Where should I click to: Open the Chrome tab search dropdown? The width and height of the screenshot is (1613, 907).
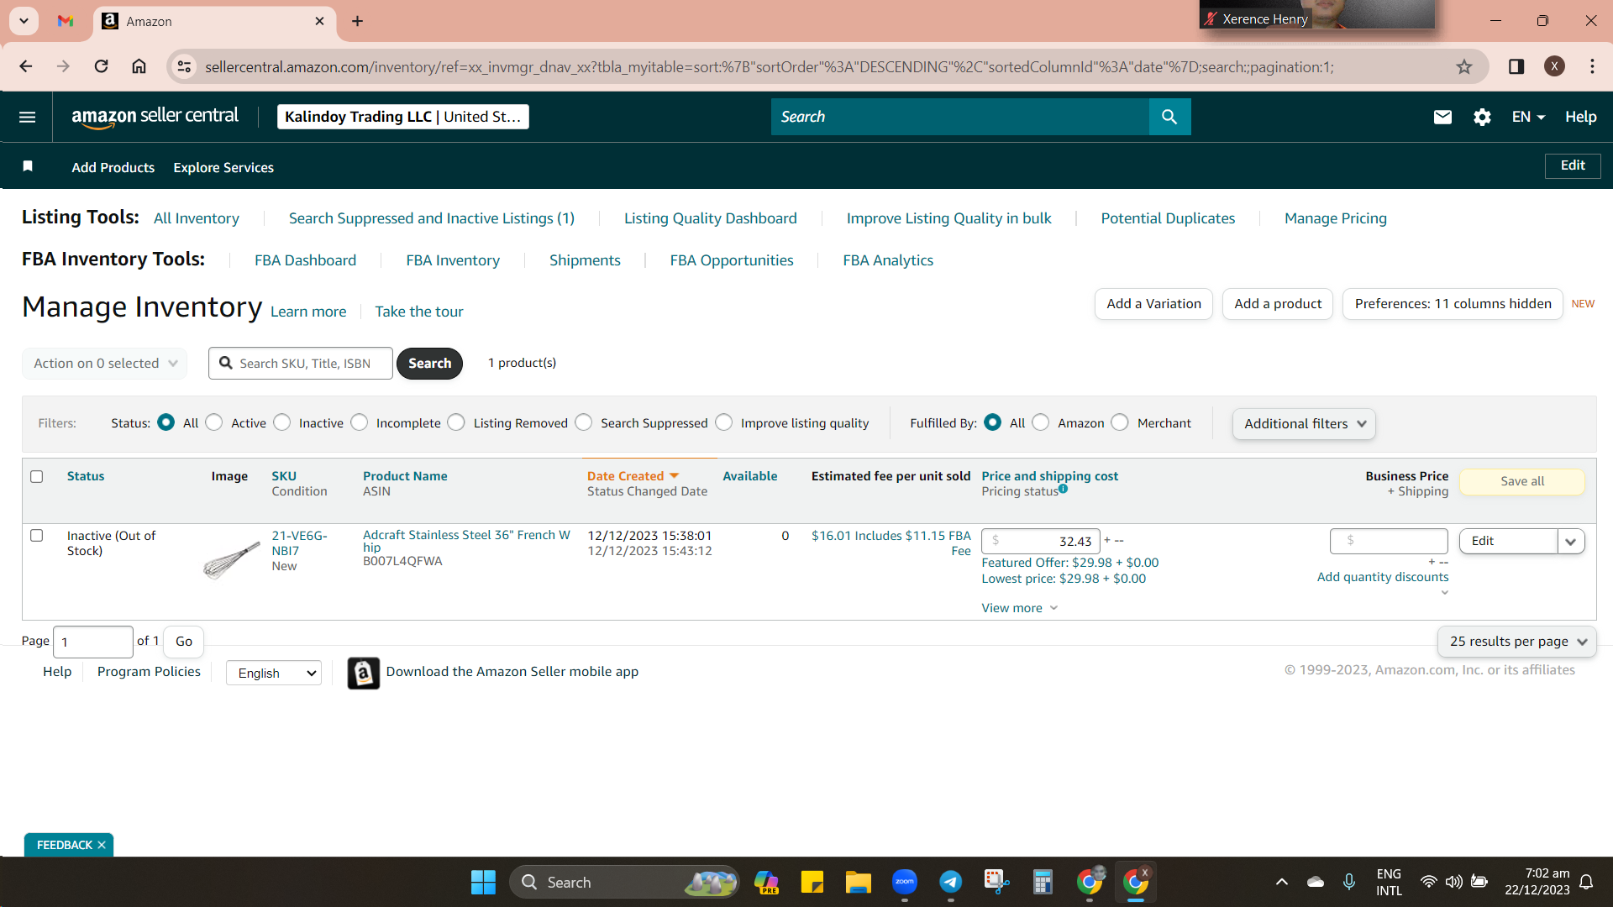coord(24,20)
